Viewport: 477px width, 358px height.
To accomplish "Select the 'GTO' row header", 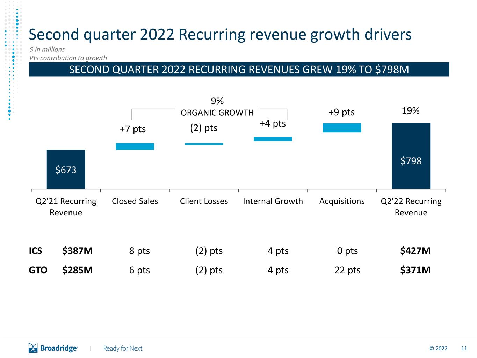I will click(38, 270).
